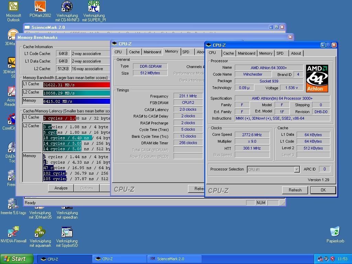Switch to Memory tab in front CPU-Z window

pos(266,53)
